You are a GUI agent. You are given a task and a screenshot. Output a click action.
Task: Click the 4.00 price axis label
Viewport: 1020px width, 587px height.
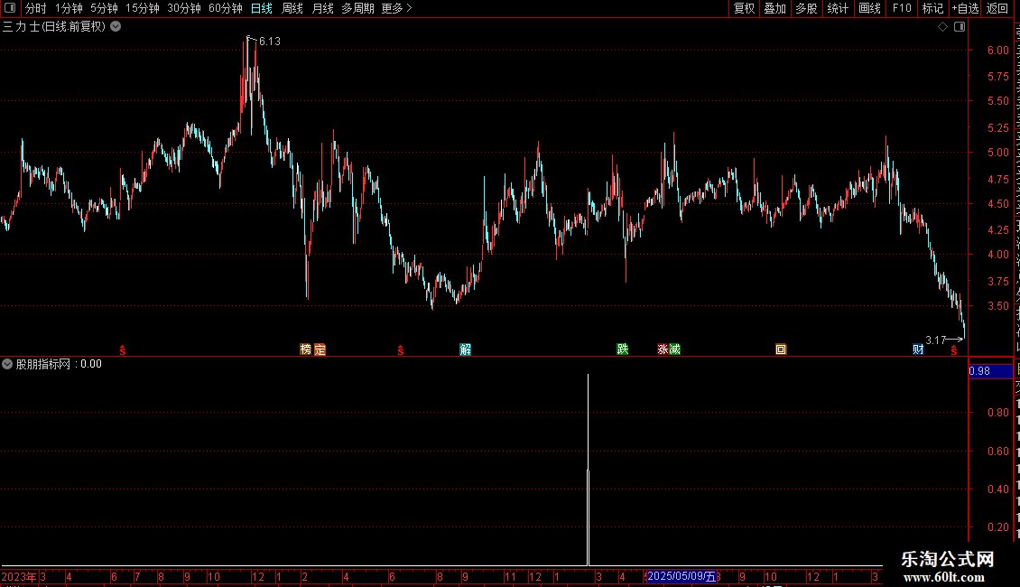click(x=997, y=255)
